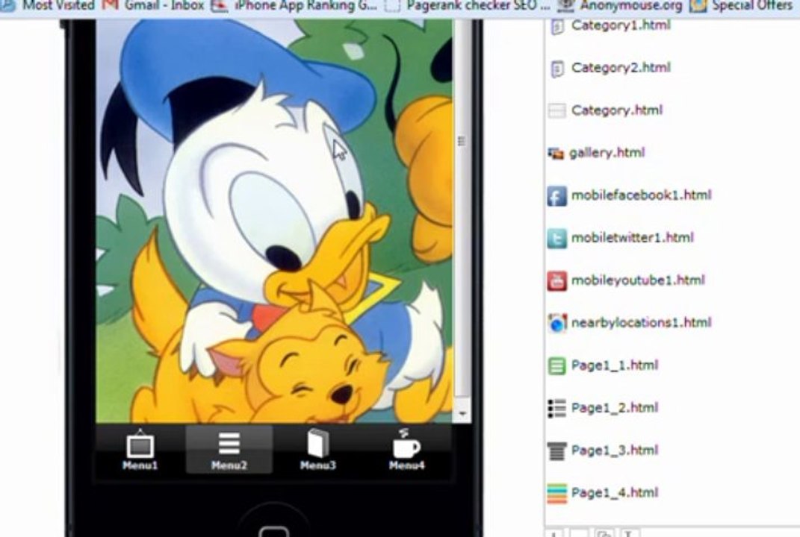Select nearbylocations1.html file
Screen dimensions: 800x537
(642, 322)
